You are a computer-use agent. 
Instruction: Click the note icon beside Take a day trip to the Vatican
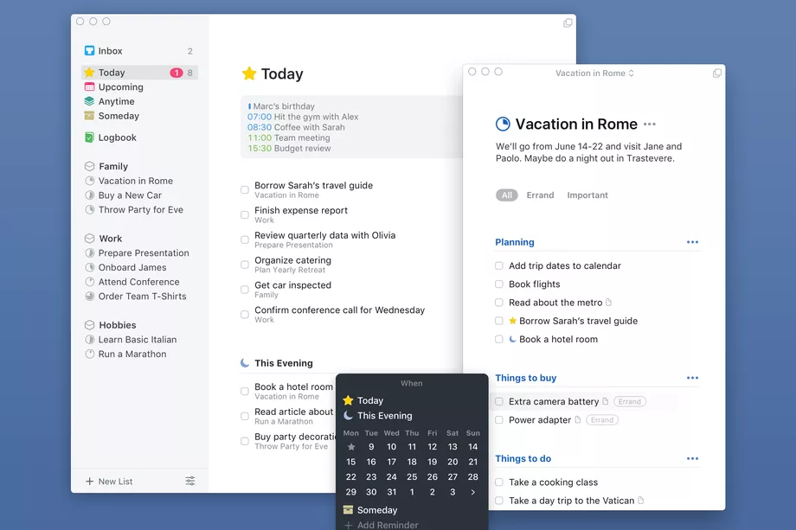pos(640,501)
